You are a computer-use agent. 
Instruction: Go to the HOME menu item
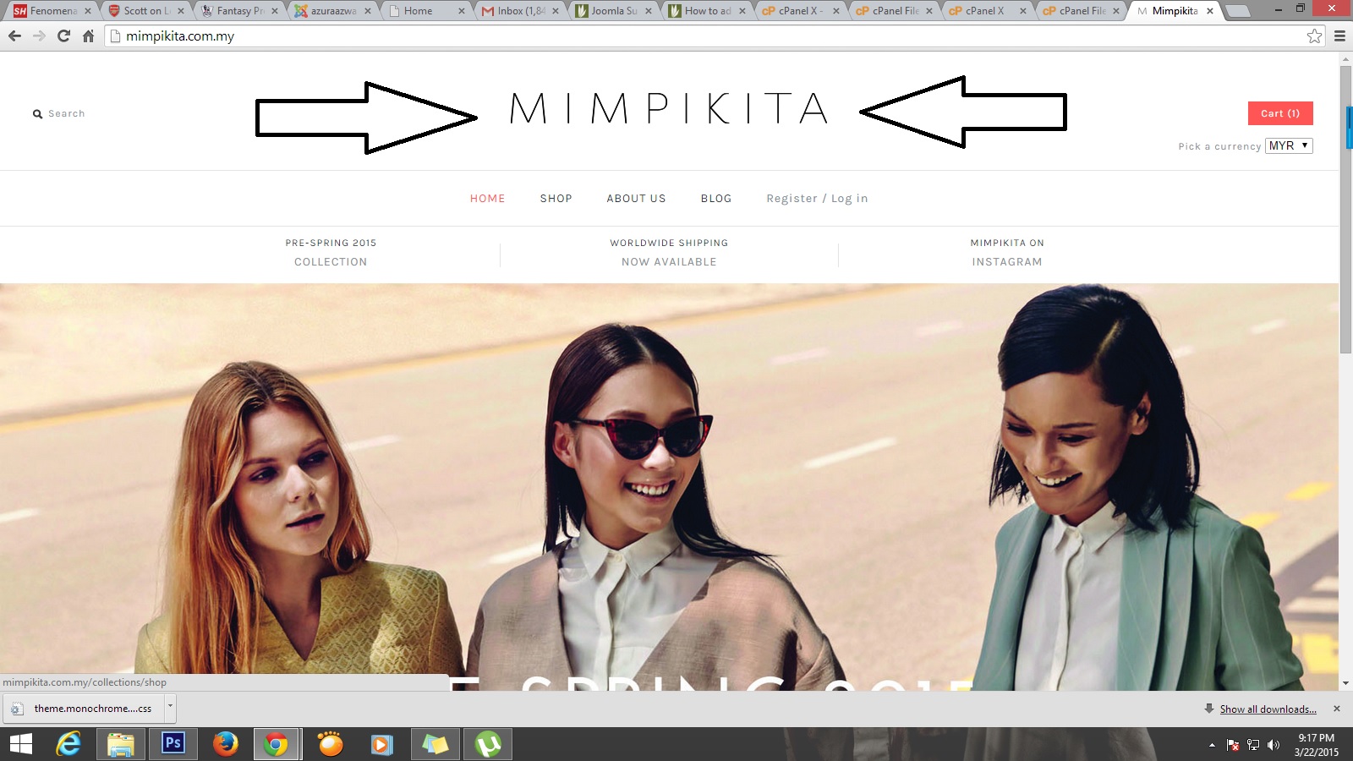pos(488,199)
